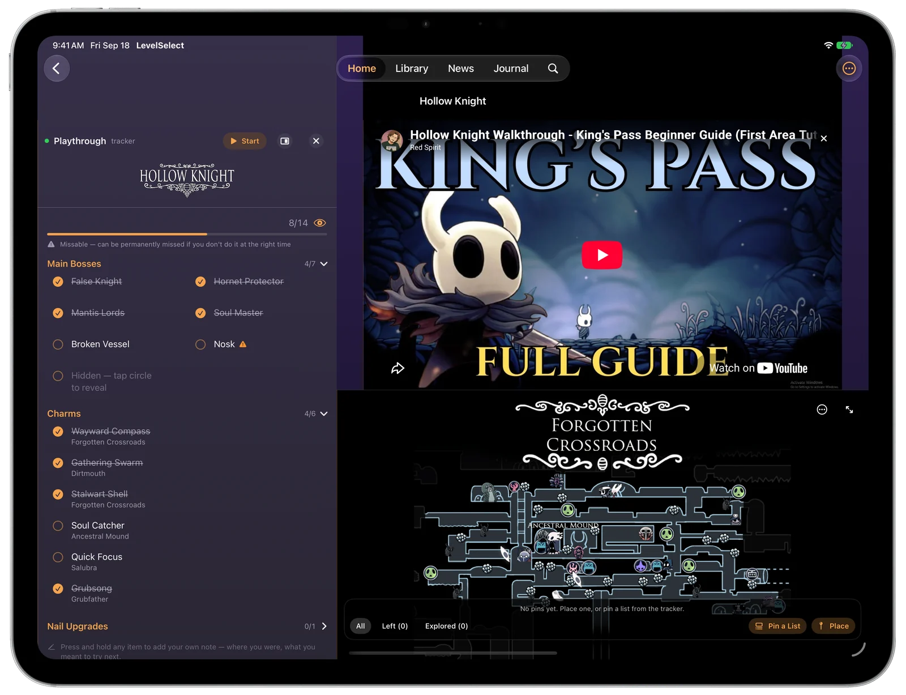
Task: Uncheck the Hornet Protector boss
Action: pos(200,282)
